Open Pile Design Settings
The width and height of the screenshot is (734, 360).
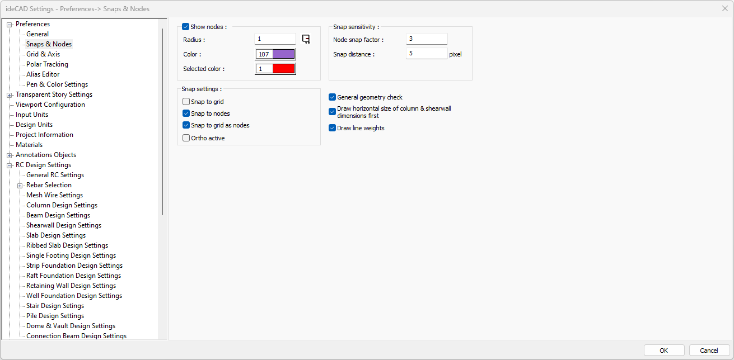point(55,316)
